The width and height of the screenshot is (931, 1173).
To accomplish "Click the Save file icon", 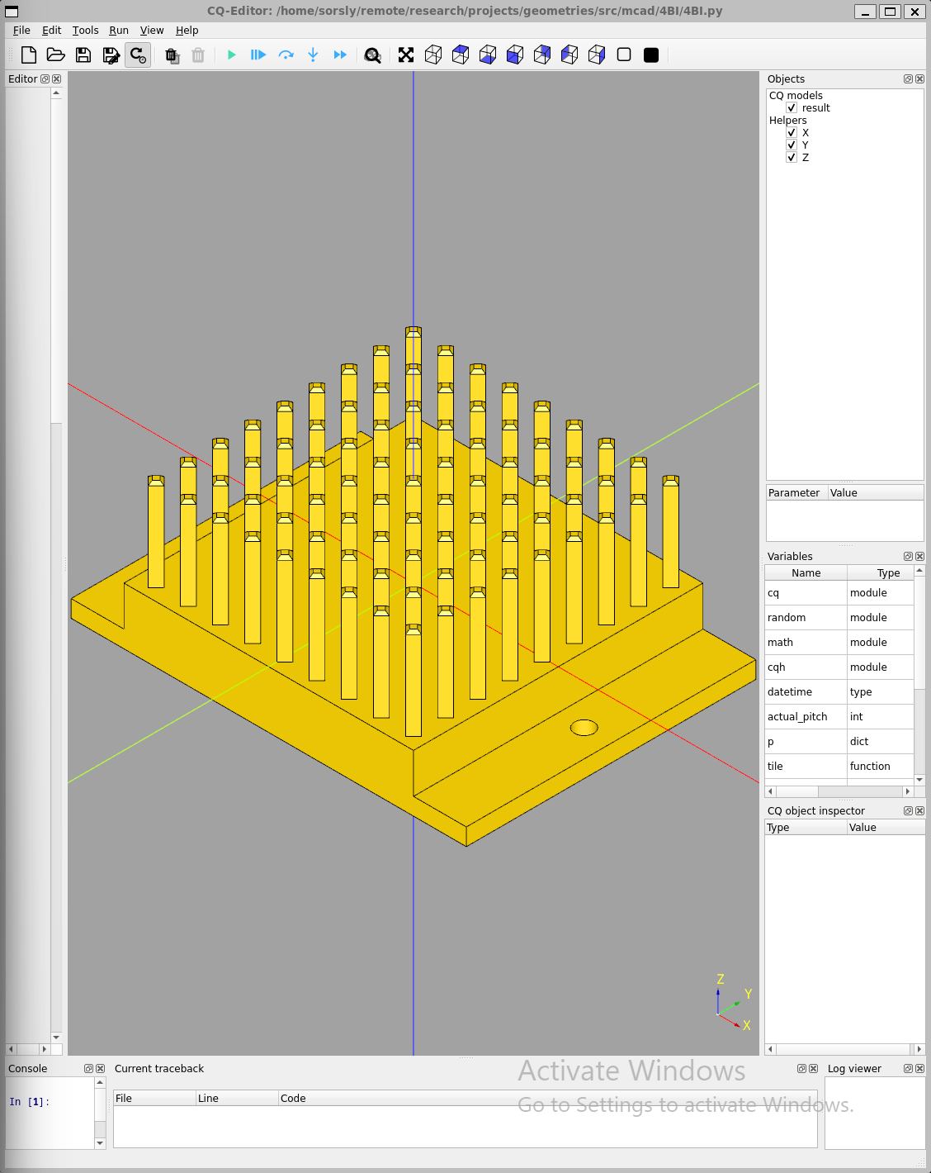I will coord(83,55).
